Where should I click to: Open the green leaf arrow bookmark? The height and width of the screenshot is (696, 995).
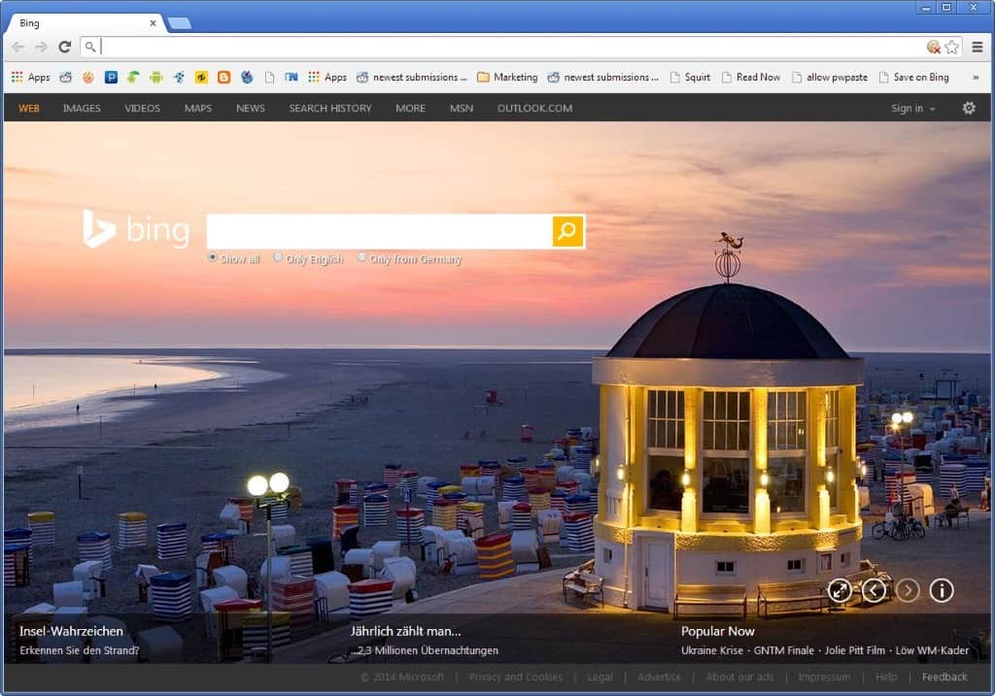pos(133,78)
